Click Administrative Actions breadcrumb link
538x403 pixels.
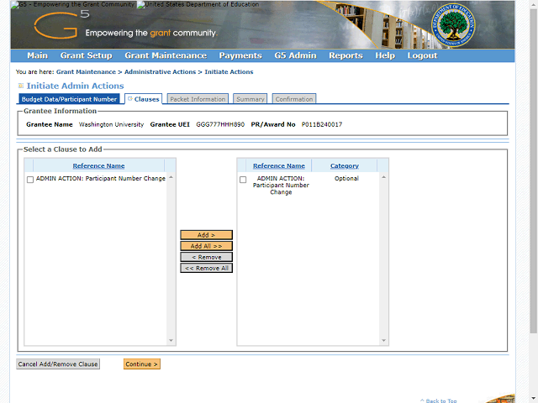coord(160,72)
